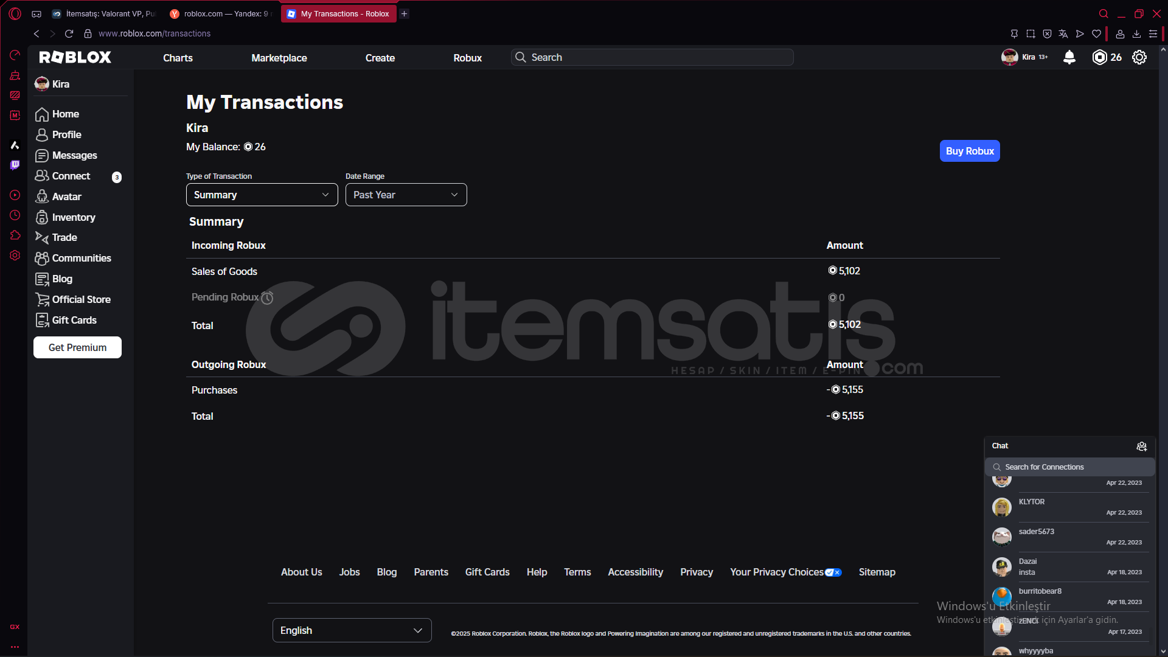Open the notifications bell icon

click(x=1069, y=57)
